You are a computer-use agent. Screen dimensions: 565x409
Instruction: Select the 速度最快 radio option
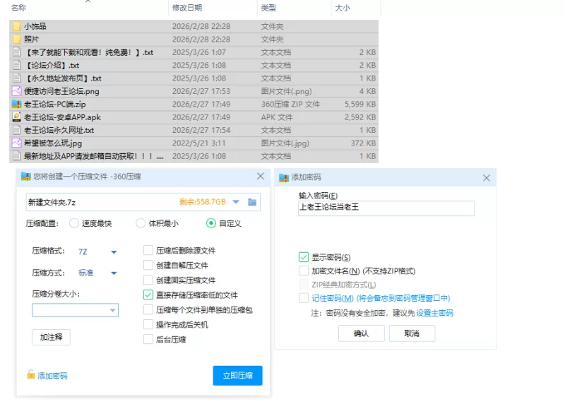point(74,223)
